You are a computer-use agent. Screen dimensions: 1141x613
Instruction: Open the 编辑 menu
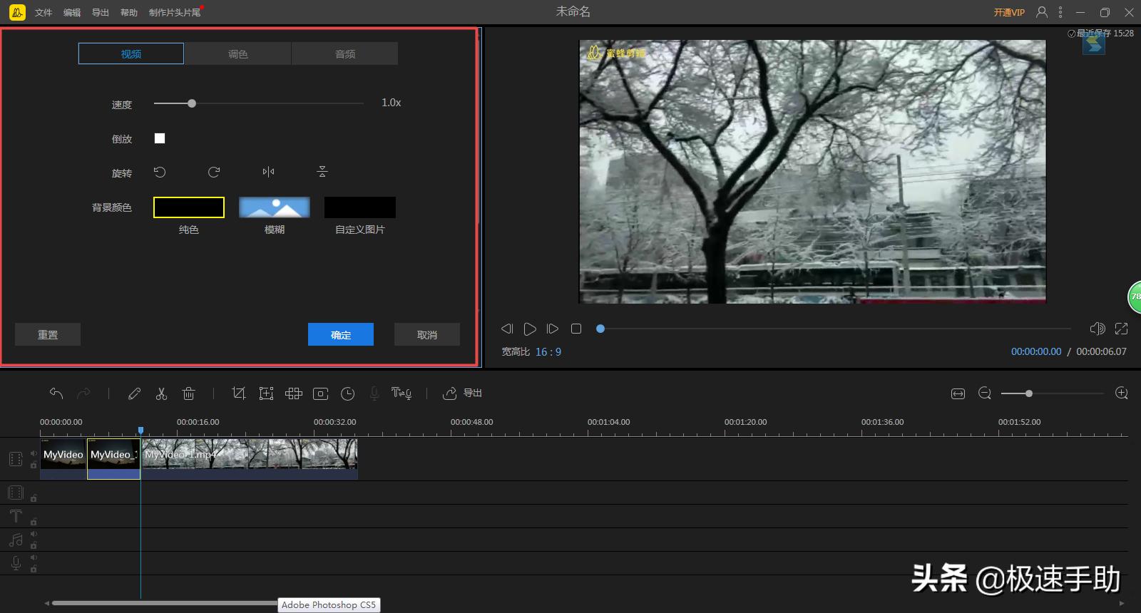click(x=72, y=13)
